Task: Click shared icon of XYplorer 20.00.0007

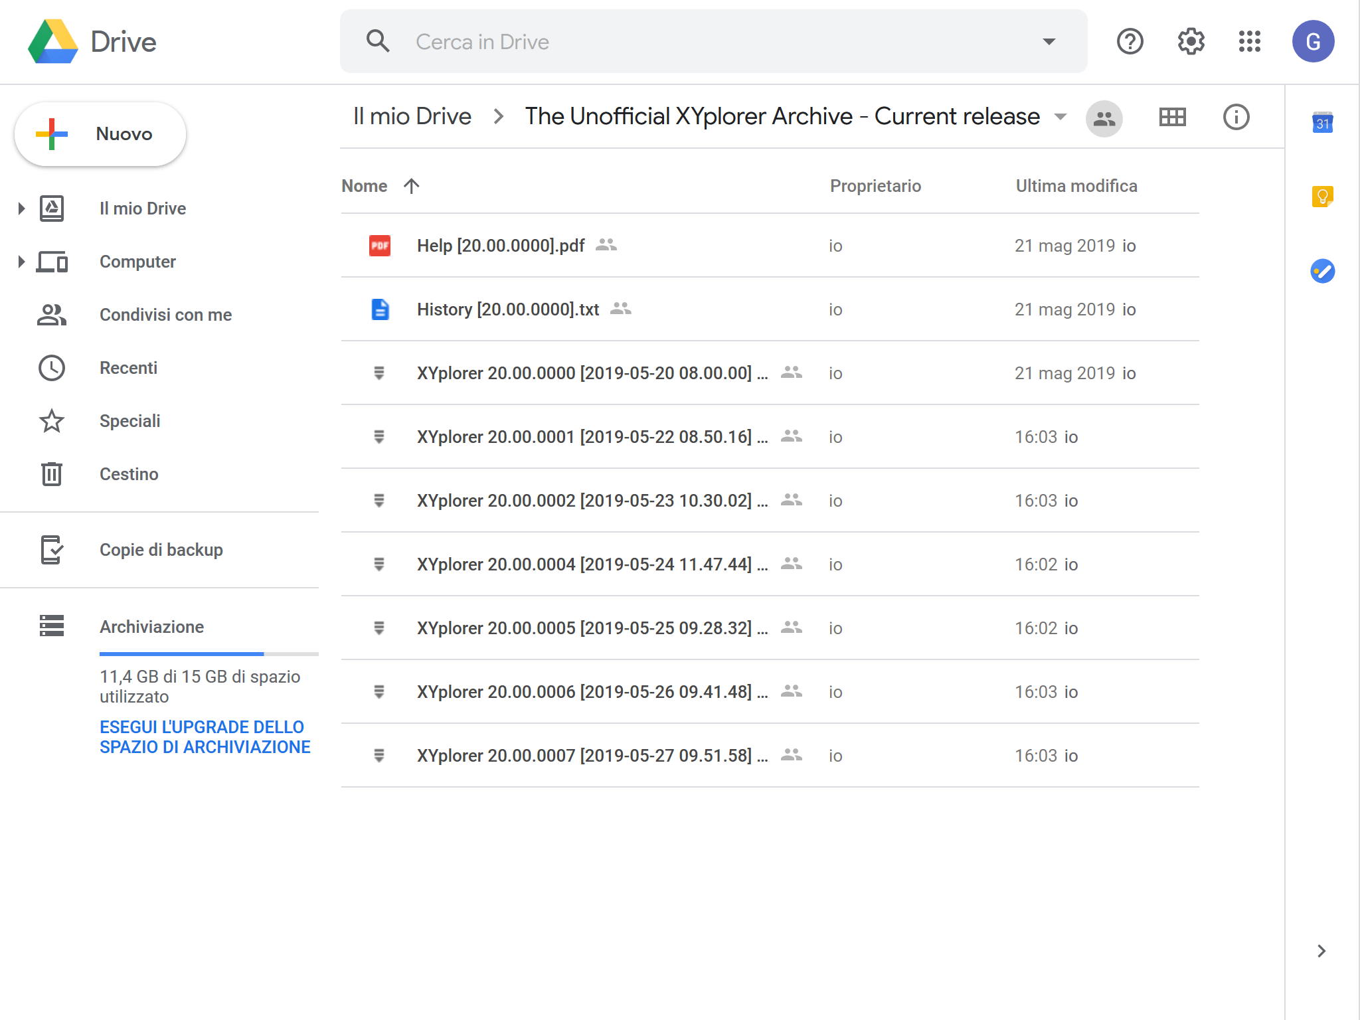Action: click(791, 755)
